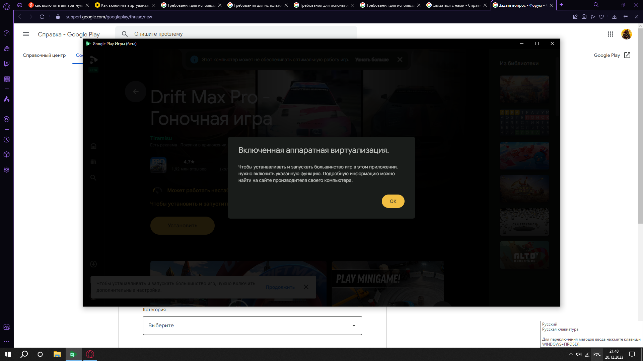Search tabs with magnifier icon in tab bar

coord(596,5)
